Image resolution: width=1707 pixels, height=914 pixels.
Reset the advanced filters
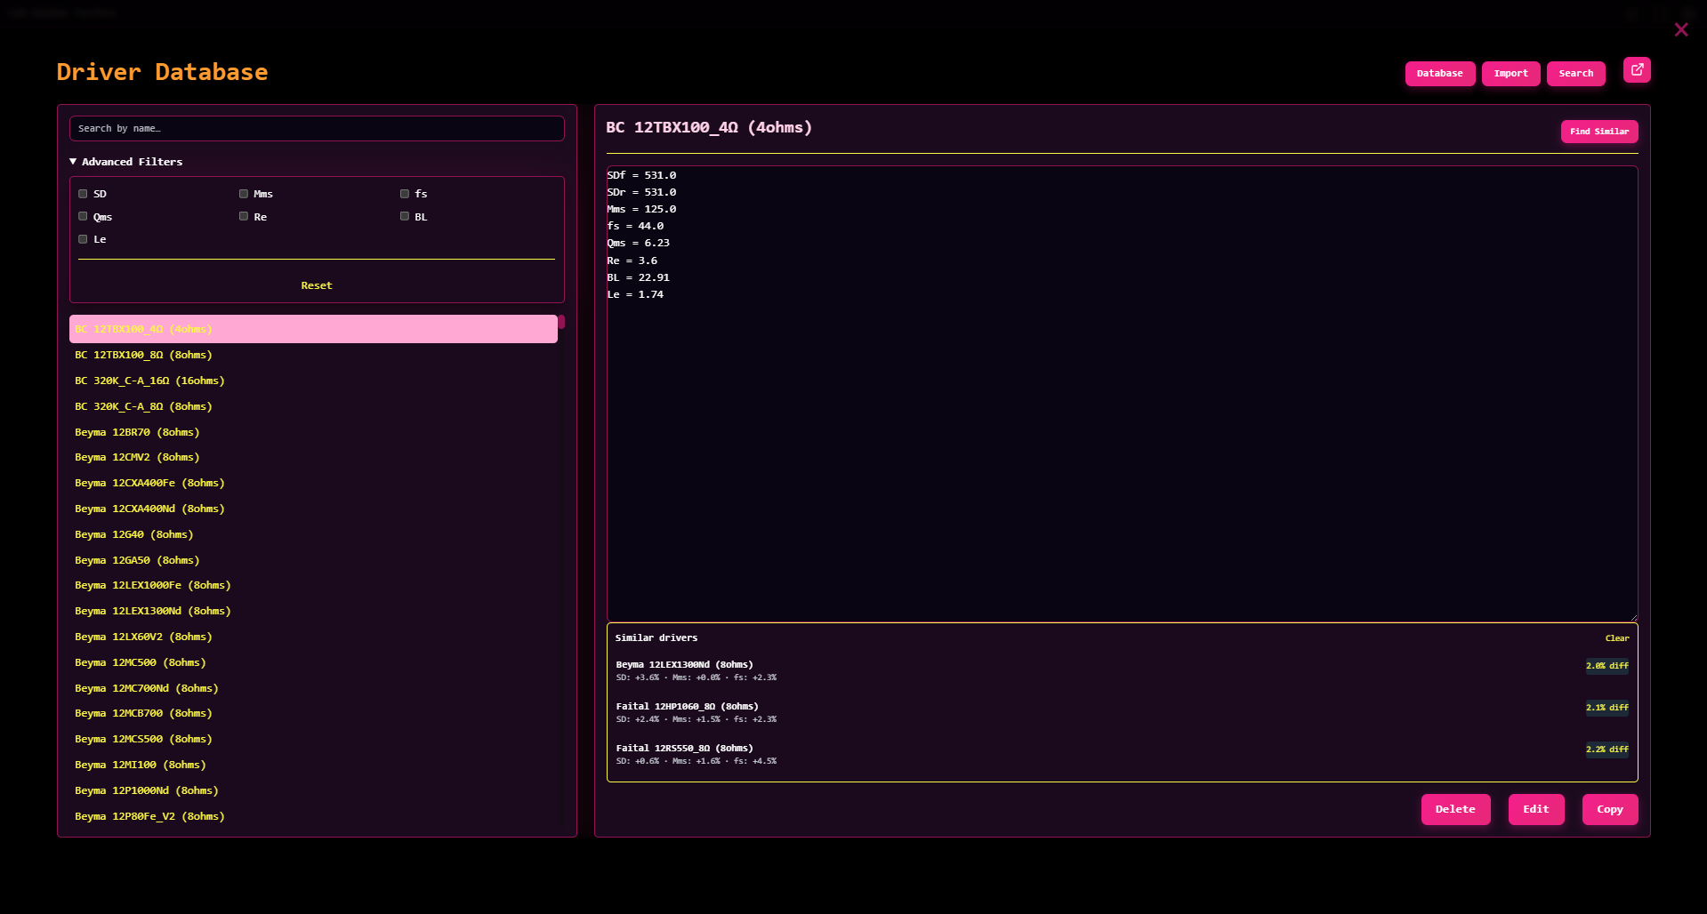316,285
